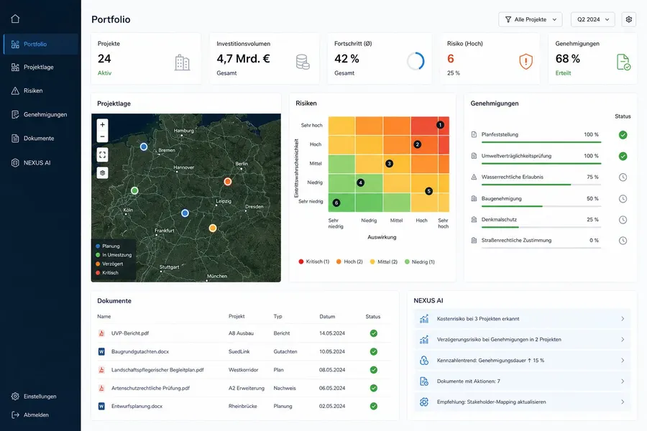Screen dimensions: 647x431
Task: Open the settings gear icon top right
Action: pyautogui.click(x=628, y=19)
